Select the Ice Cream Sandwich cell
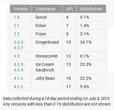114x110 pixels. (x=47, y=67)
